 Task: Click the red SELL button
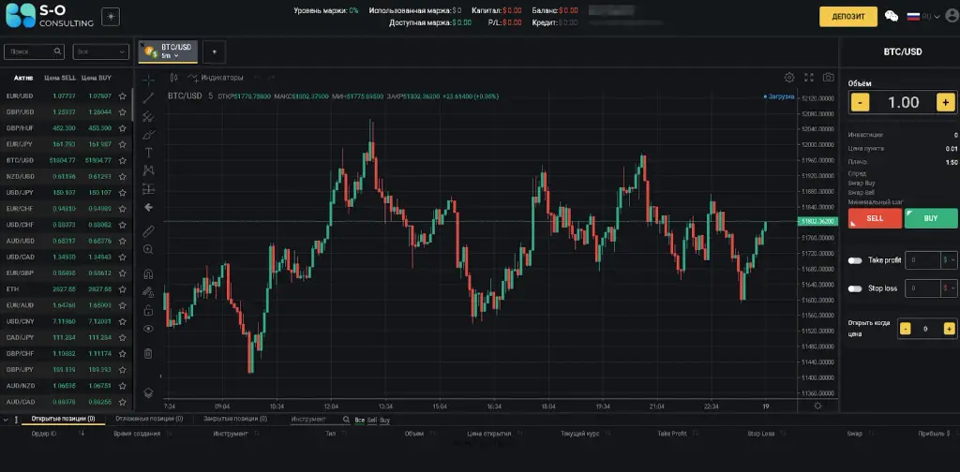[875, 218]
